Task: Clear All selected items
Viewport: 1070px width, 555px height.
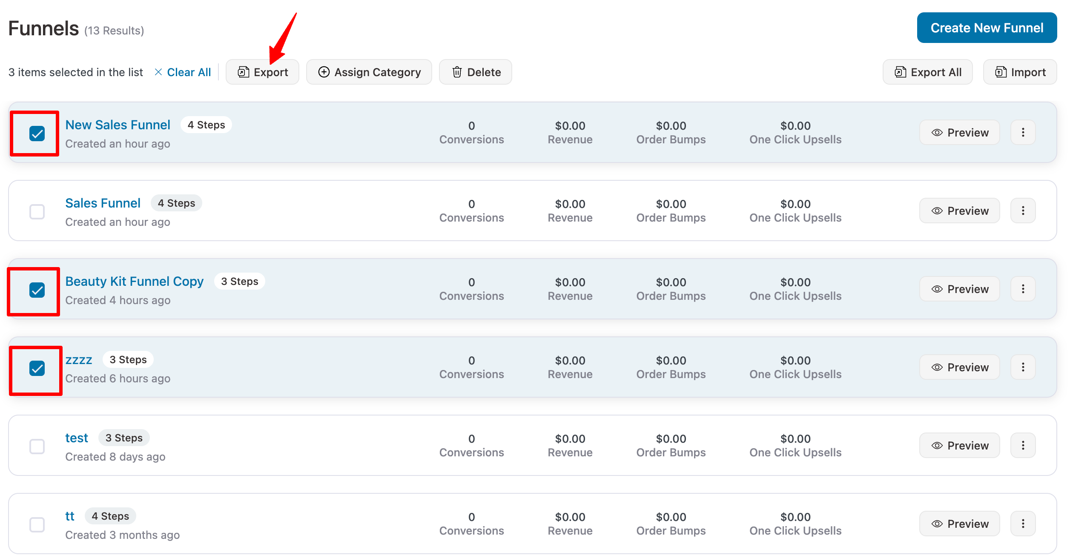Action: coord(183,72)
